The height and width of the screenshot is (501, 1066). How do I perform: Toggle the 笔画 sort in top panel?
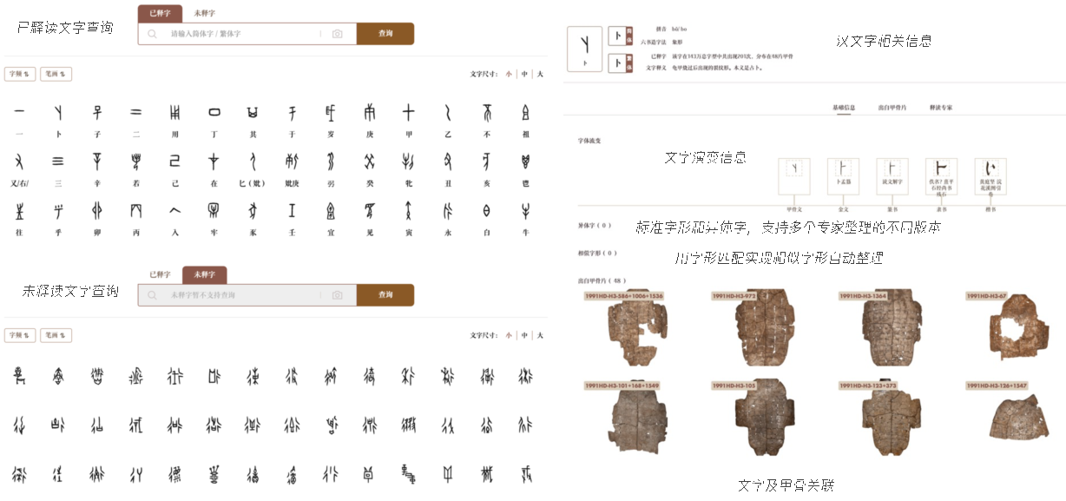56,74
